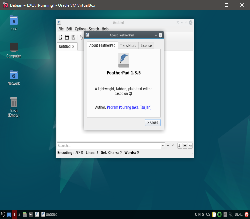
Task: Click the Encoding: UTF-8 status text
Action: click(x=70, y=153)
